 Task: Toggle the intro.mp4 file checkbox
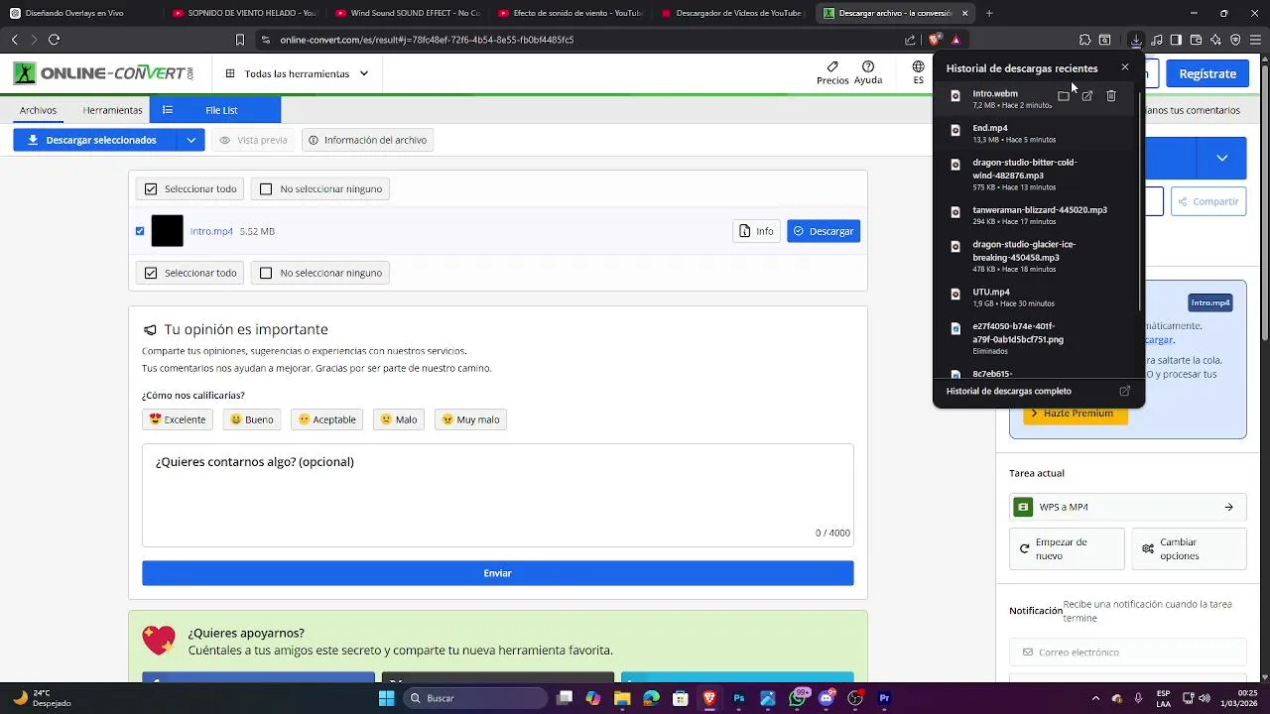click(x=140, y=231)
